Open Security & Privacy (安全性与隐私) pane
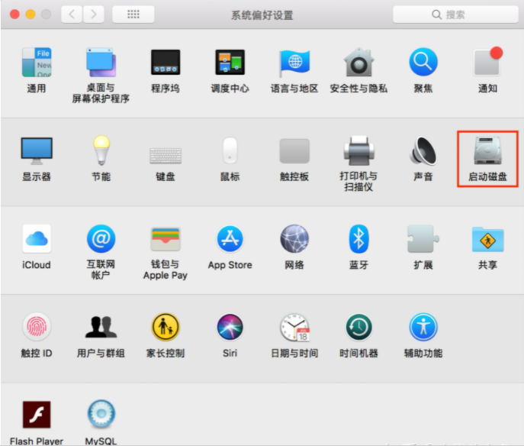Image resolution: width=524 pixels, height=446 pixels. [358, 63]
